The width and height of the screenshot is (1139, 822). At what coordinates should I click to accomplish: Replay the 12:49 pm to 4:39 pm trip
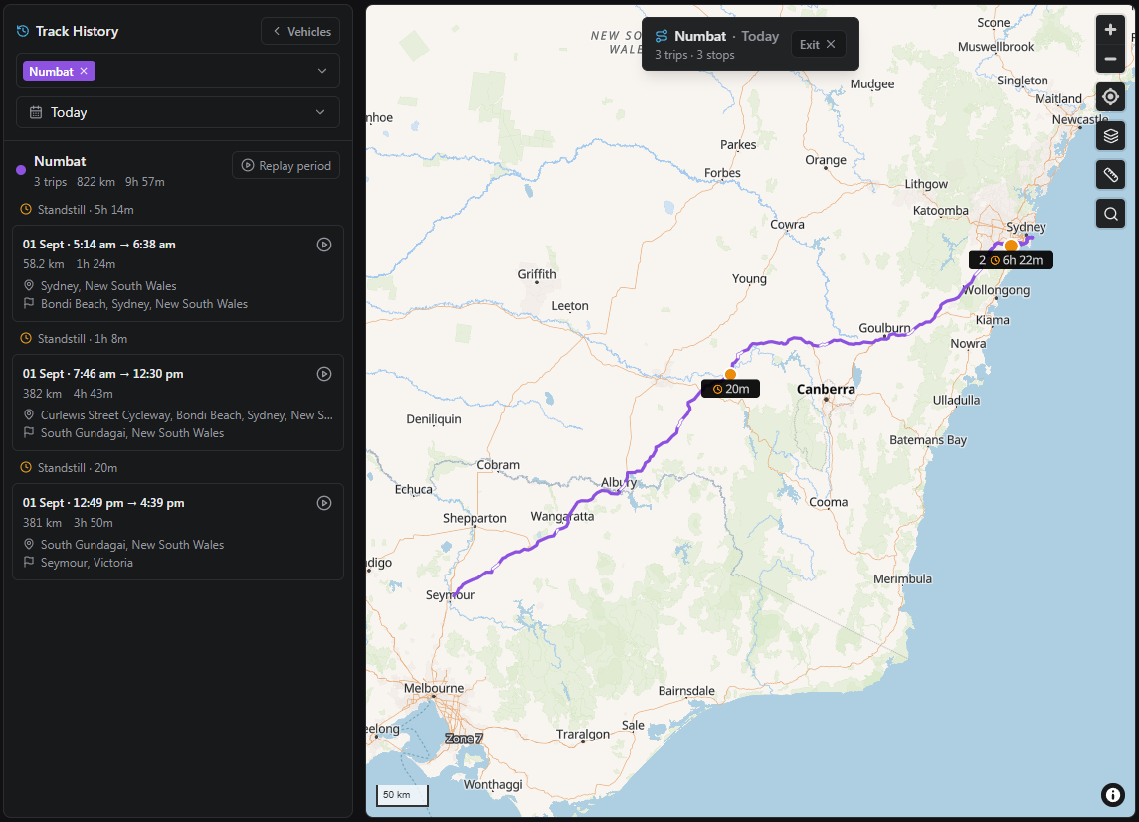point(324,503)
